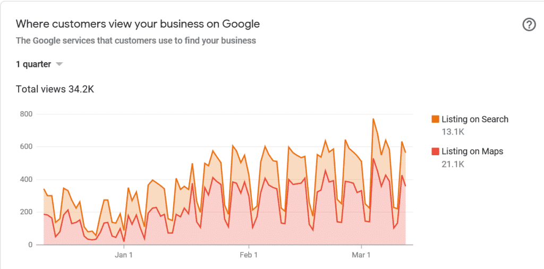Click the 800 y-axis label
Image resolution: width=544 pixels, height=269 pixels.
[x=25, y=114]
